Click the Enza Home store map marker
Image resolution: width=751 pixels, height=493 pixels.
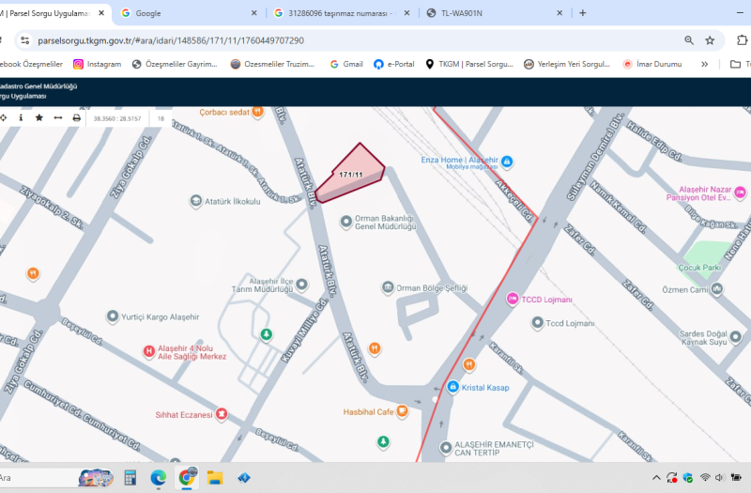[x=507, y=161]
